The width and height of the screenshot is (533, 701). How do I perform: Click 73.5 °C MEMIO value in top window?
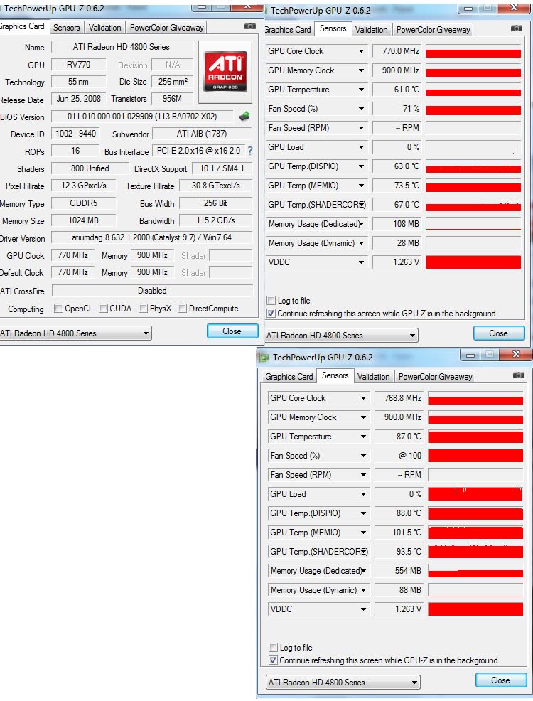tap(397, 186)
